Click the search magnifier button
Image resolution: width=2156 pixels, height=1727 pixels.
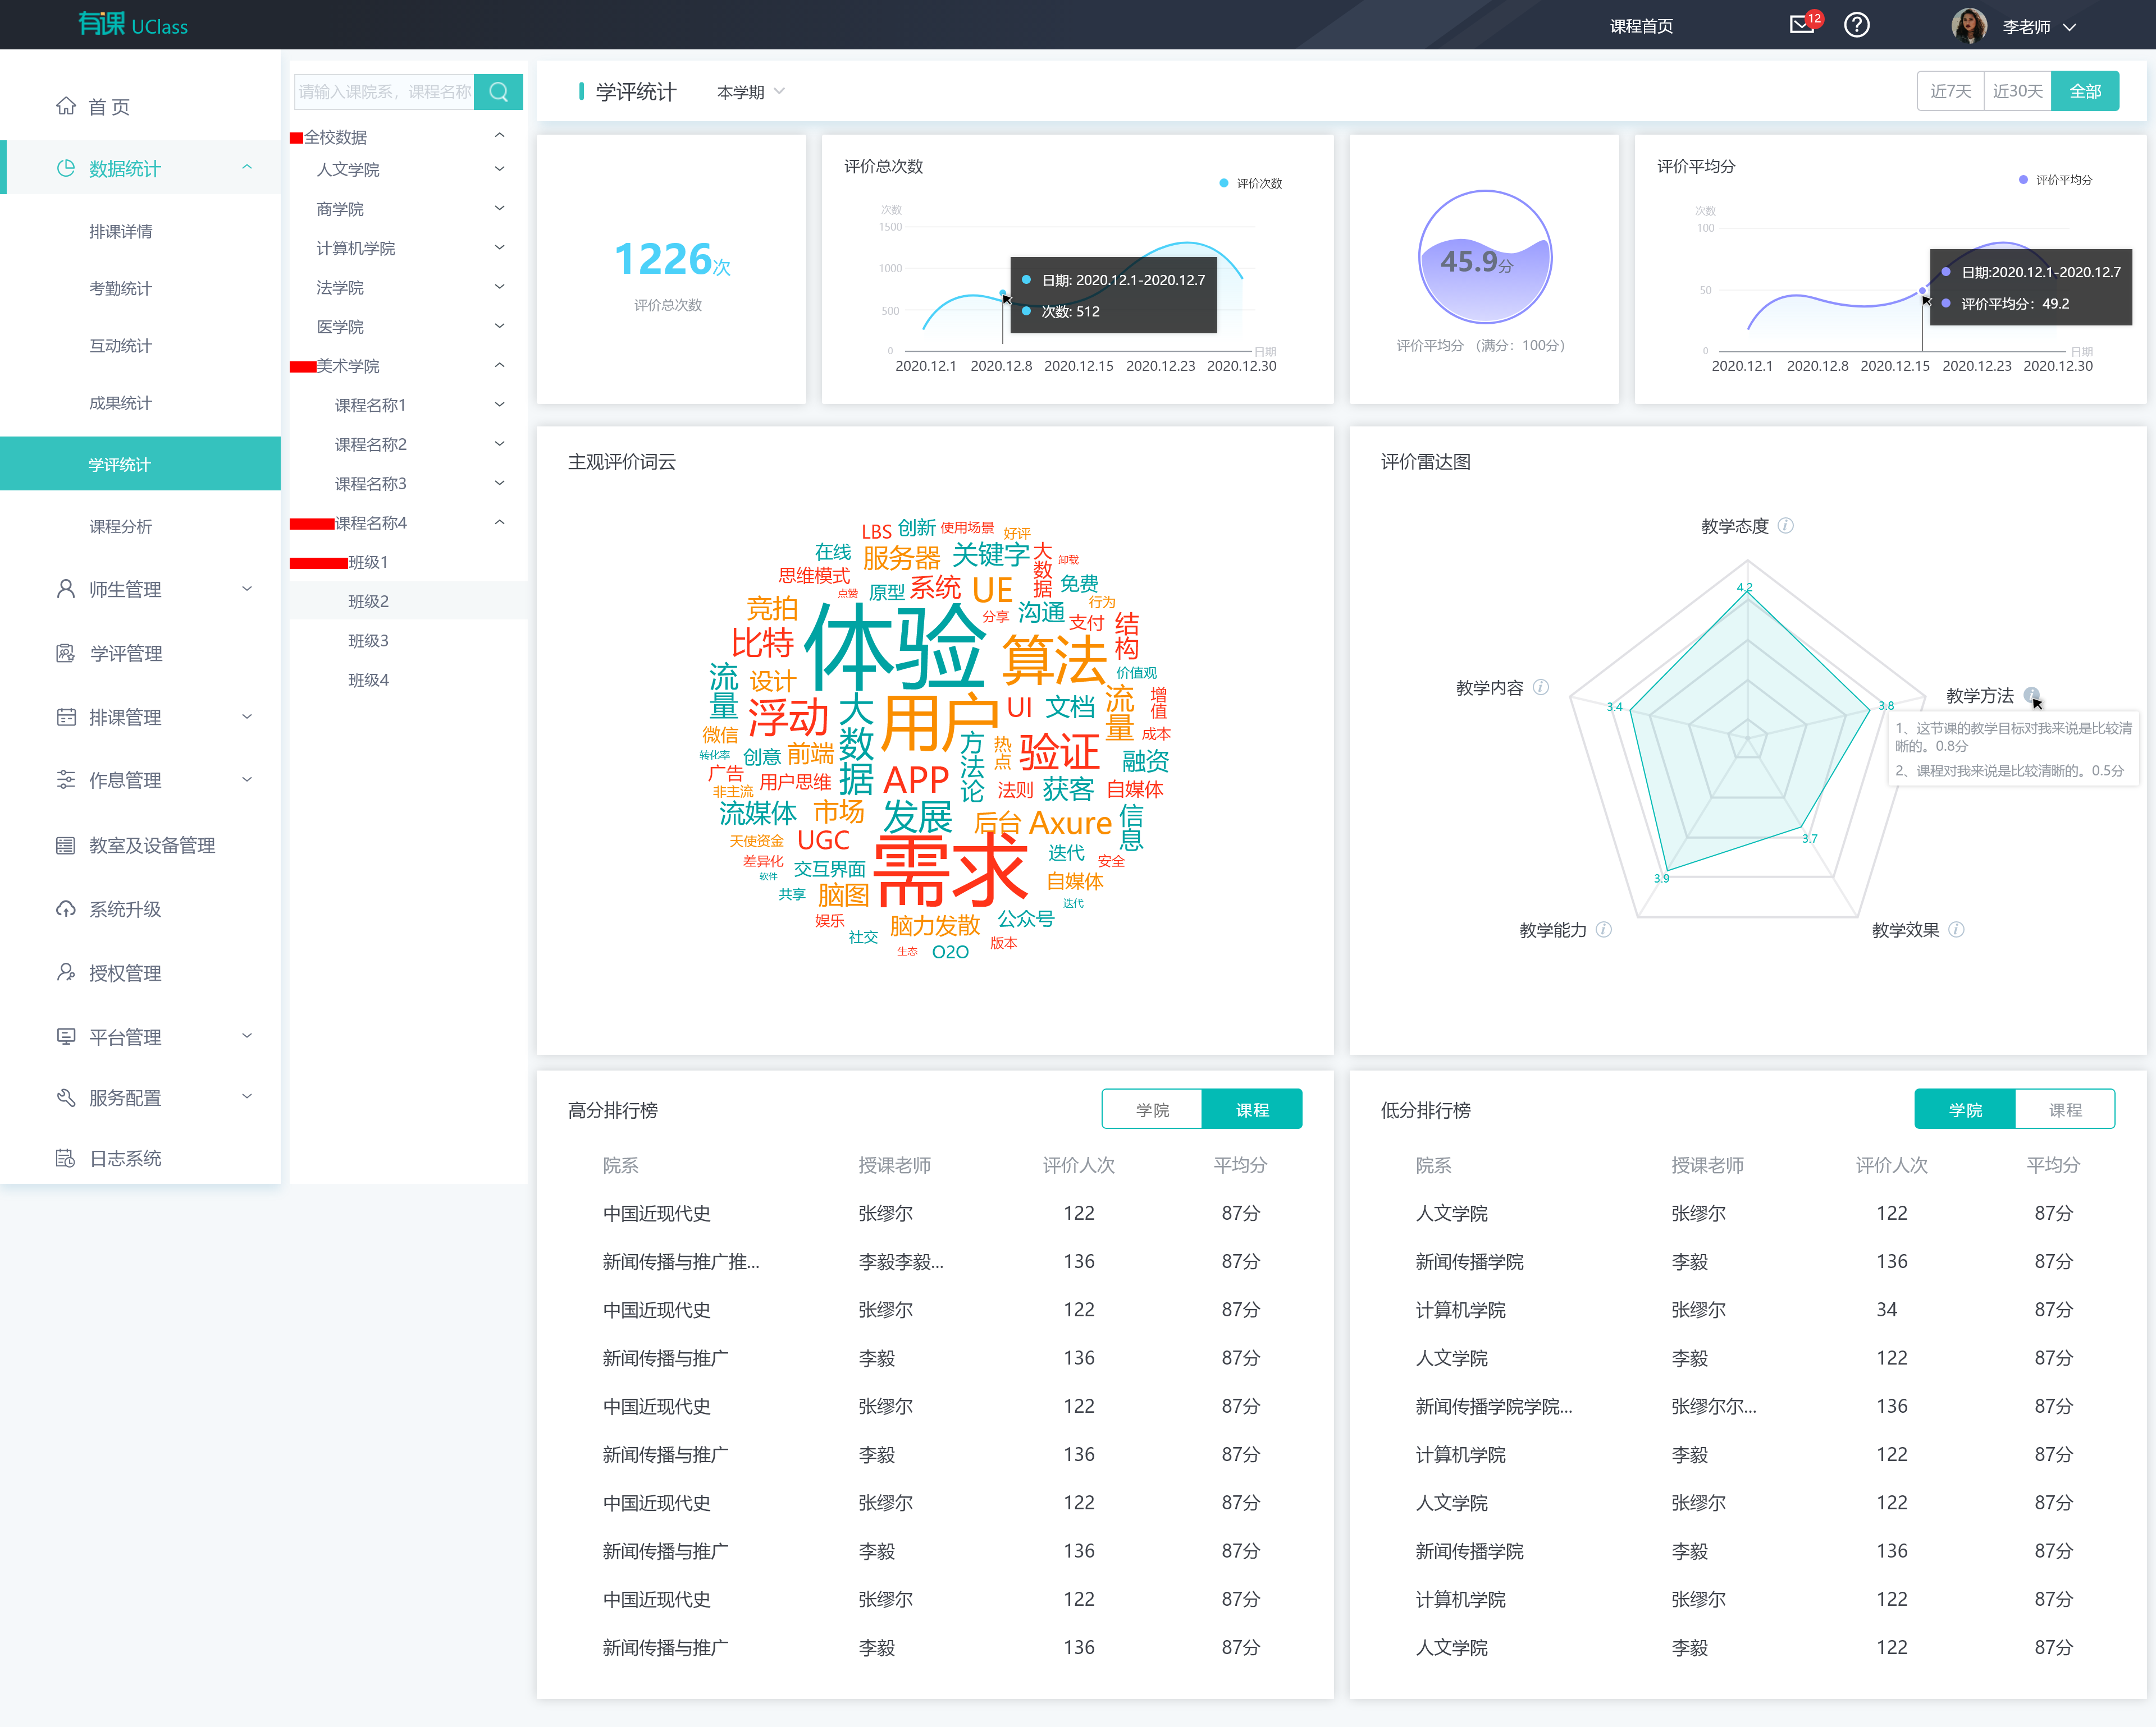click(x=498, y=92)
